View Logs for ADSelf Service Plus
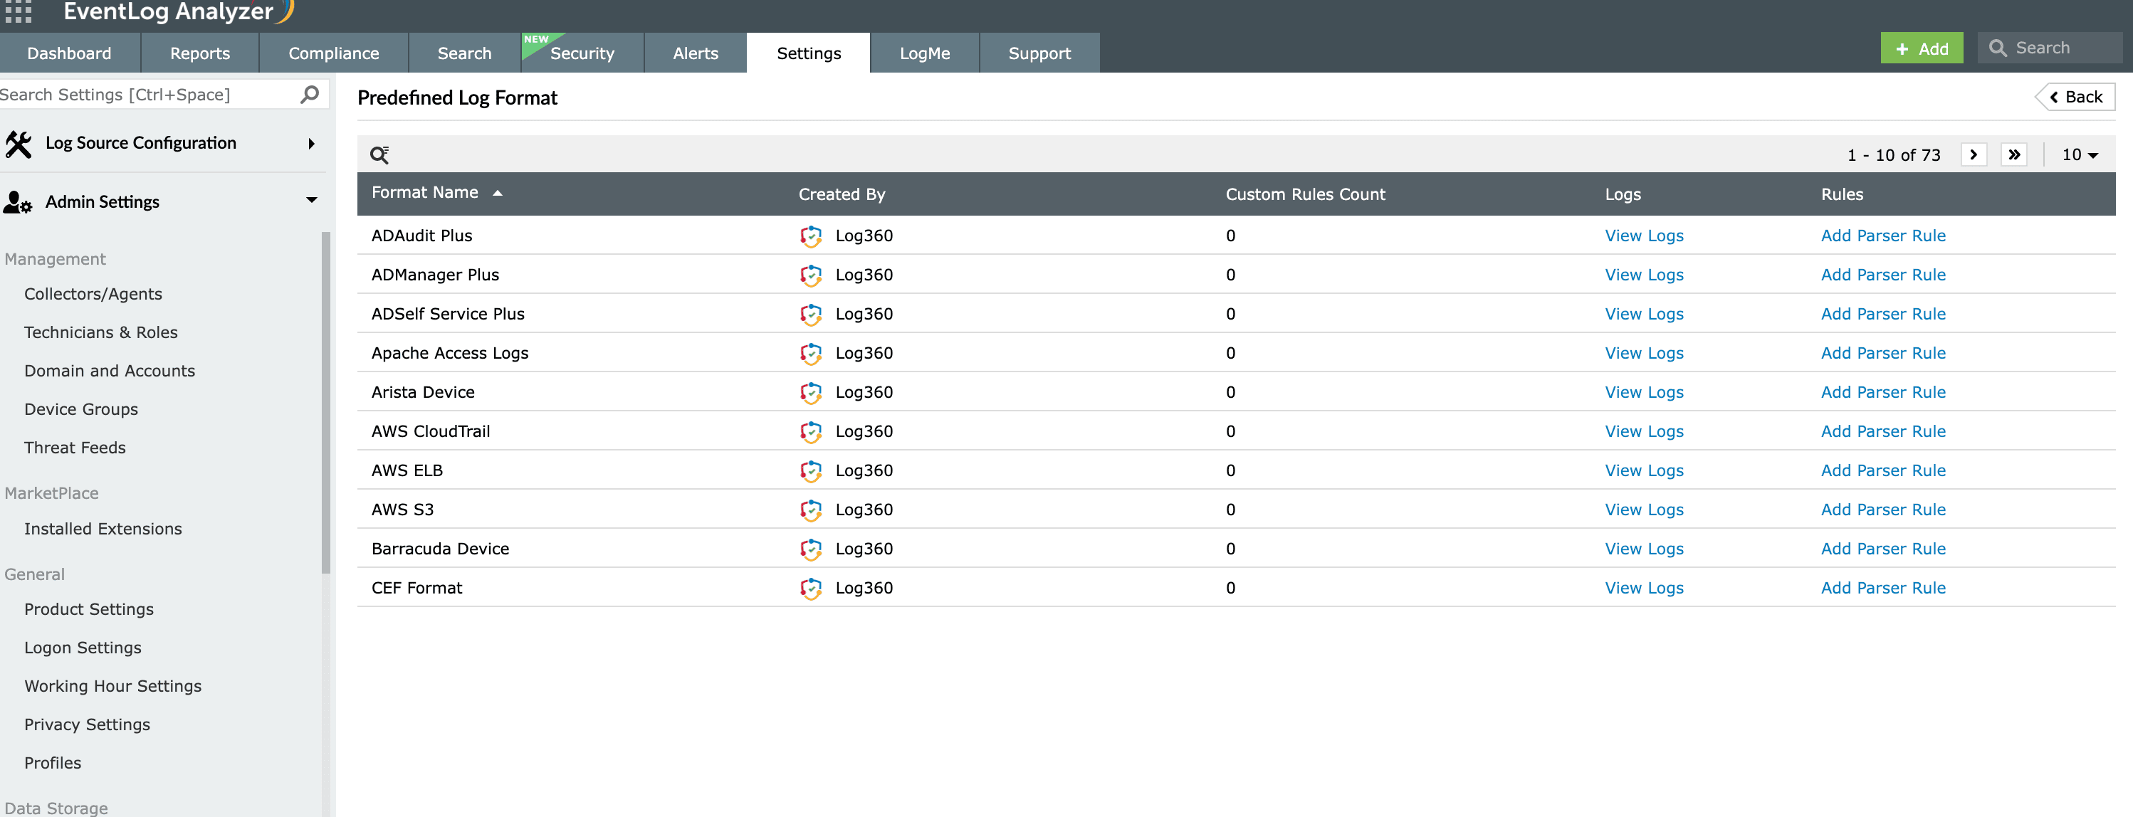The image size is (2133, 817). pos(1644,314)
